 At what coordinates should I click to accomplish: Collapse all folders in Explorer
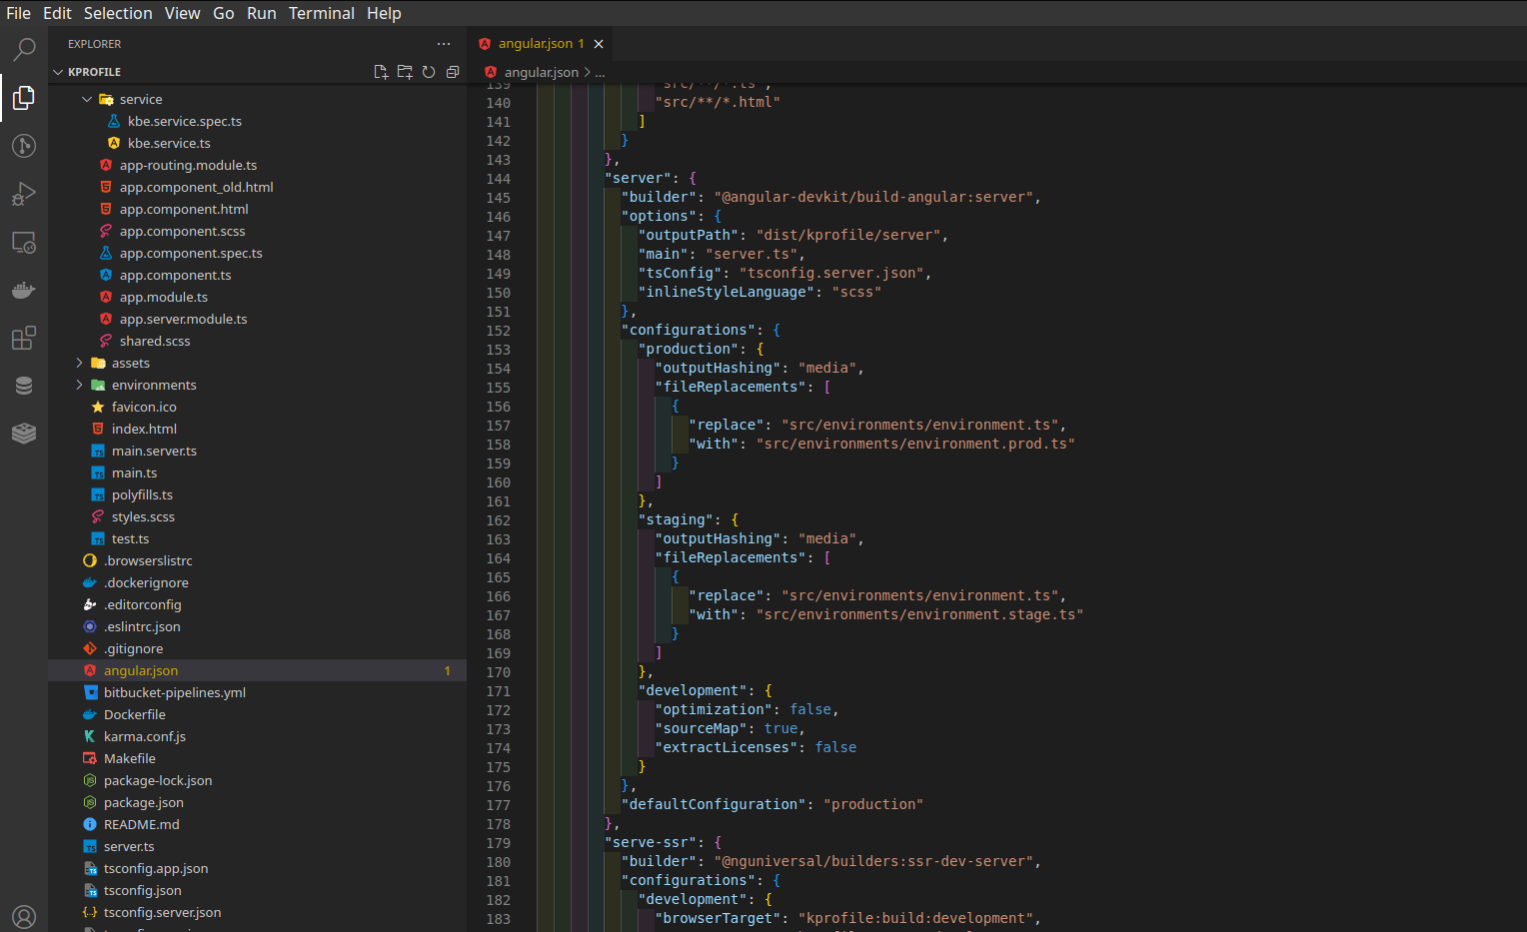pyautogui.click(x=453, y=72)
